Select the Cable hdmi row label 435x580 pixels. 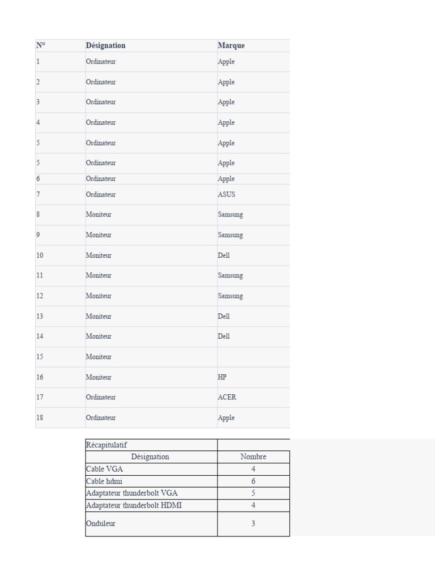tap(104, 481)
